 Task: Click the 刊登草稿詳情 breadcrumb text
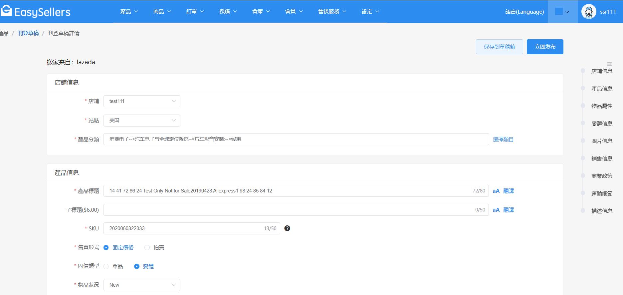(64, 33)
